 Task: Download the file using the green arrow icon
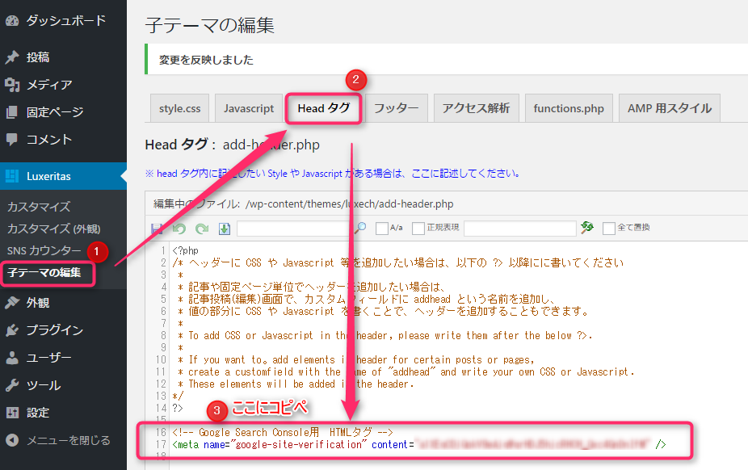[x=224, y=229]
